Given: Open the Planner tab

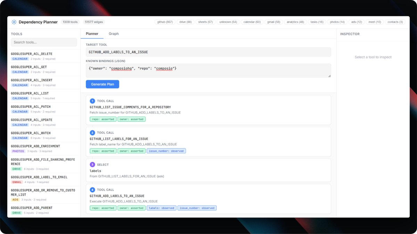Looking at the screenshot, I should click(92, 34).
